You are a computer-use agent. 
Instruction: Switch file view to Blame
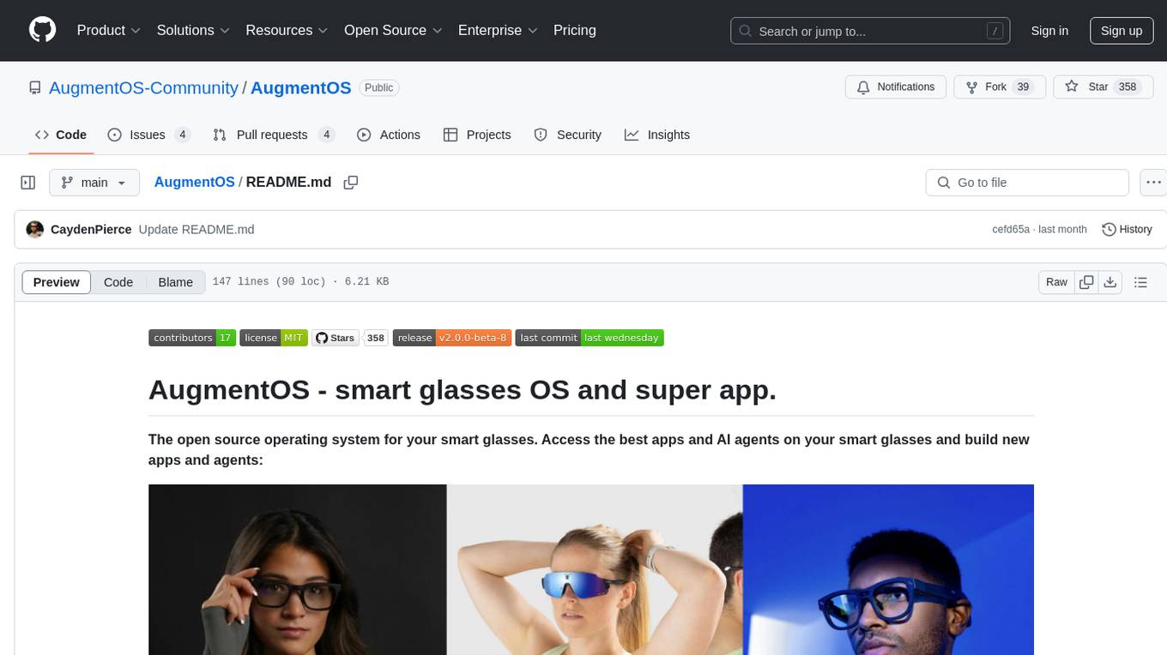(x=175, y=282)
